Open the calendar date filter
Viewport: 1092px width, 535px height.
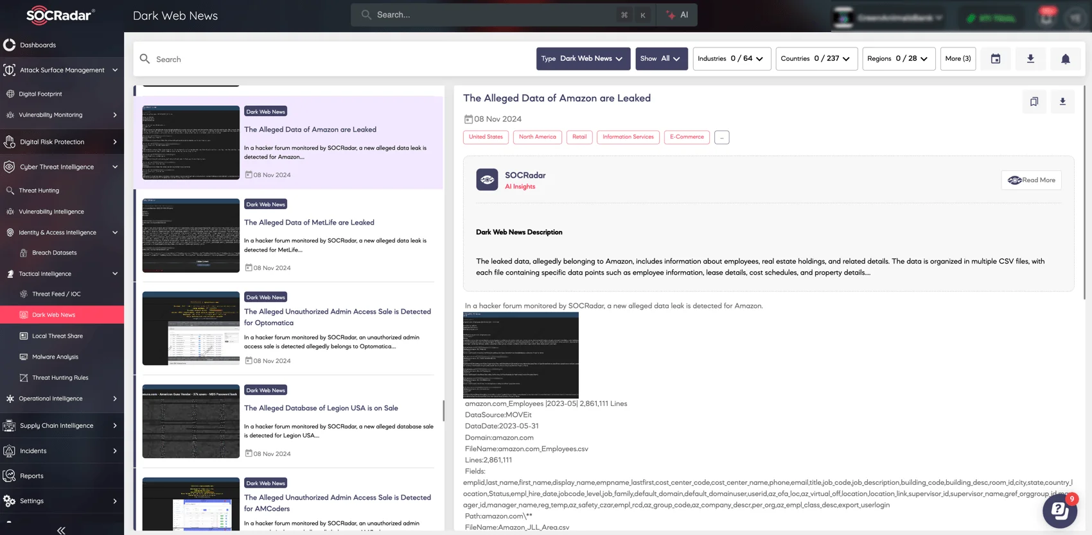click(x=996, y=59)
